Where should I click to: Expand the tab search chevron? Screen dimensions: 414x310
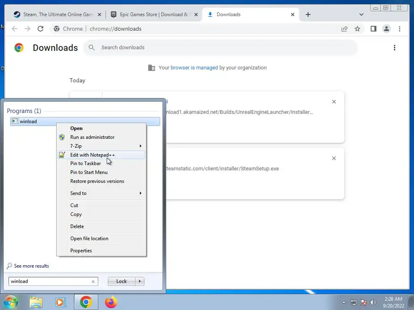tap(361, 15)
